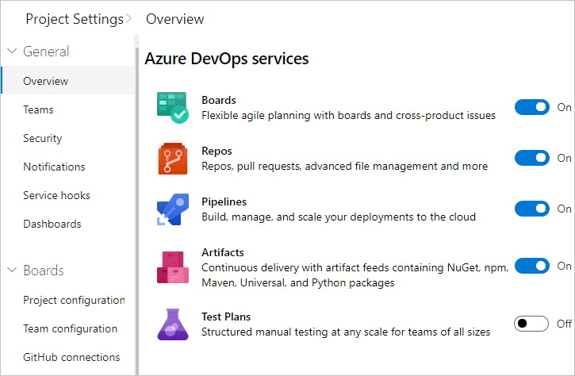
Task: Click the Test Plans flask icon
Action: 172,324
